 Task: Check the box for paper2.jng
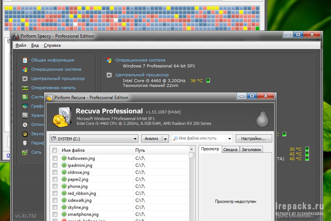(55, 179)
